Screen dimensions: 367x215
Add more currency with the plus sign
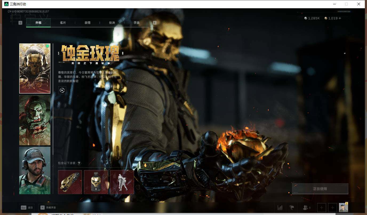(x=340, y=18)
